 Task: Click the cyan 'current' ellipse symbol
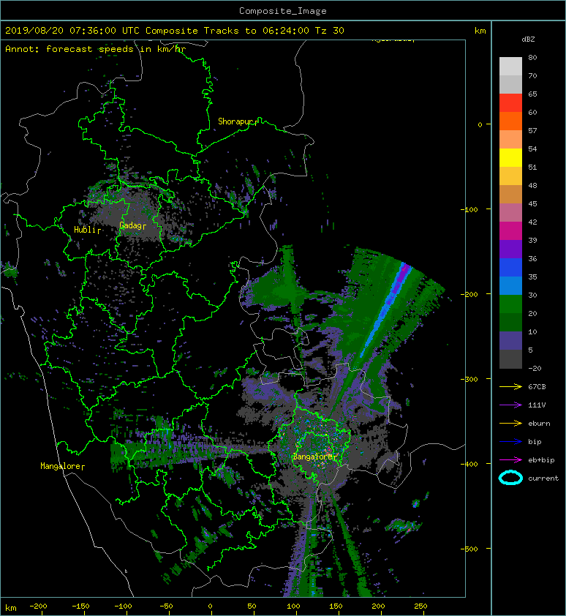coord(510,478)
